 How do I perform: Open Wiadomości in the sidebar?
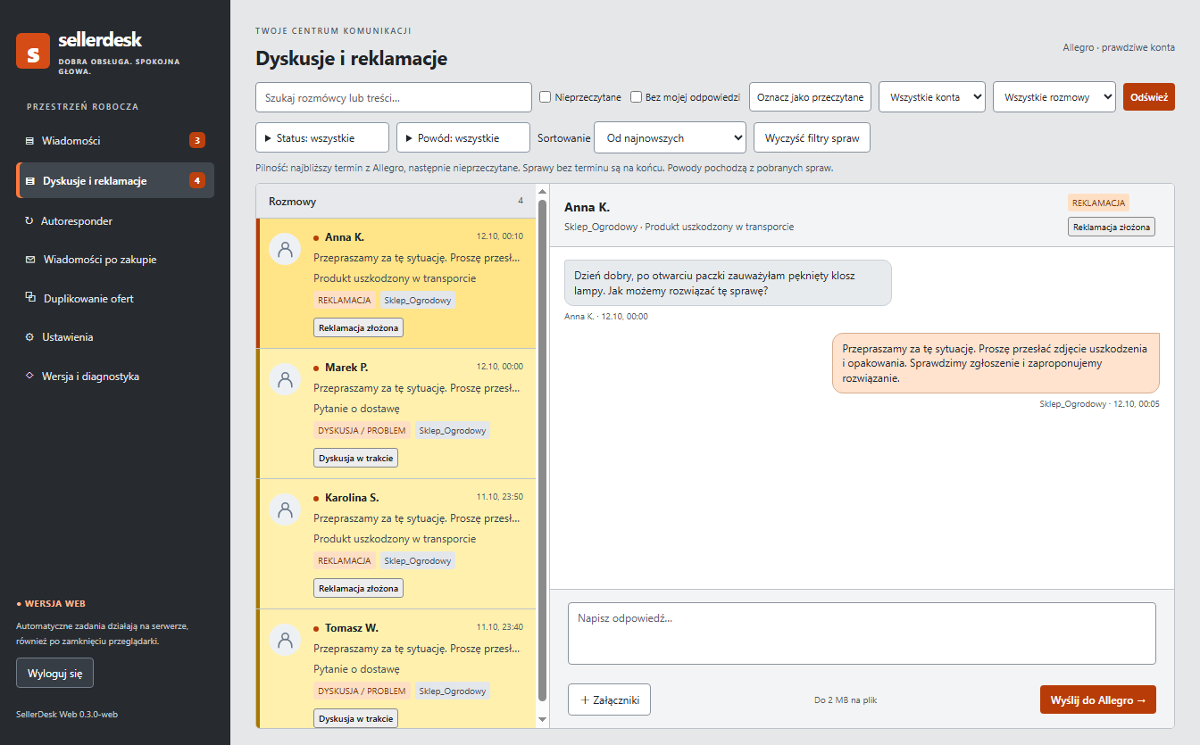coord(115,141)
